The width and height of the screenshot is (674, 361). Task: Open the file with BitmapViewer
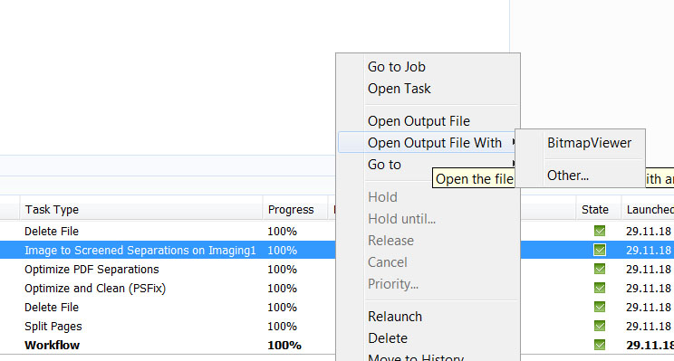click(x=589, y=143)
